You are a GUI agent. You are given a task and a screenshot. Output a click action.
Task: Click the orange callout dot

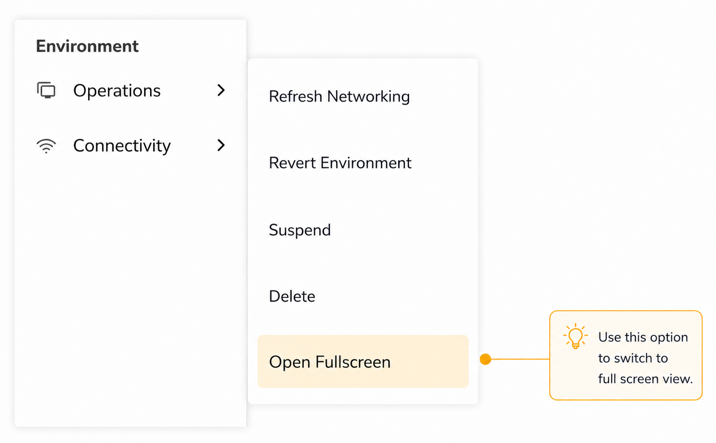click(x=485, y=359)
